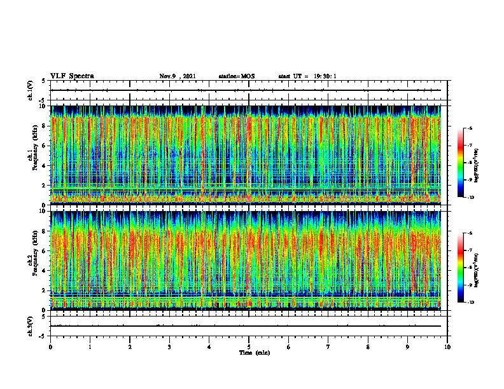Click the 4 minute tick label on time axis
Image resolution: width=504 pixels, height=389 pixels.
209,347
